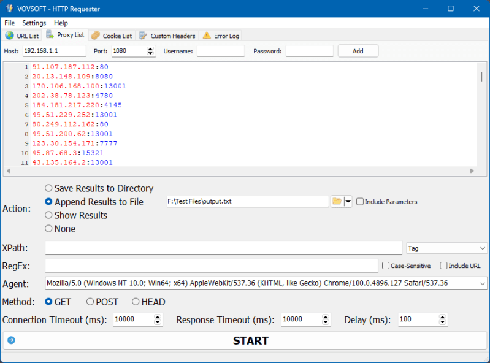
Task: Switch to the Error Log tab
Action: coord(221,36)
